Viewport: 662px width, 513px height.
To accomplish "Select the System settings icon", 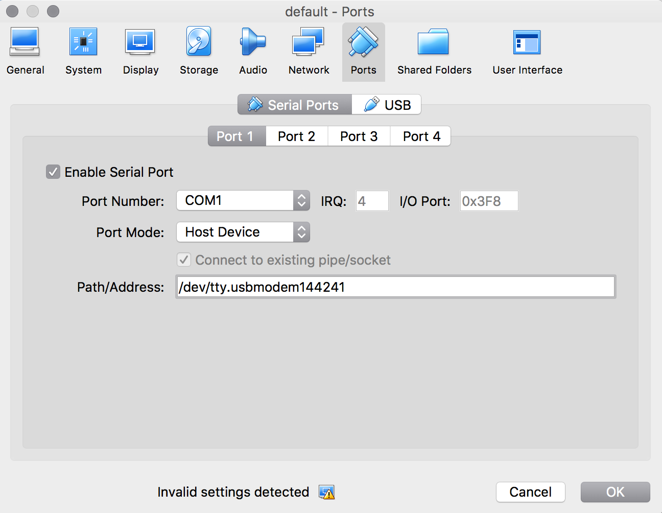I will point(83,49).
